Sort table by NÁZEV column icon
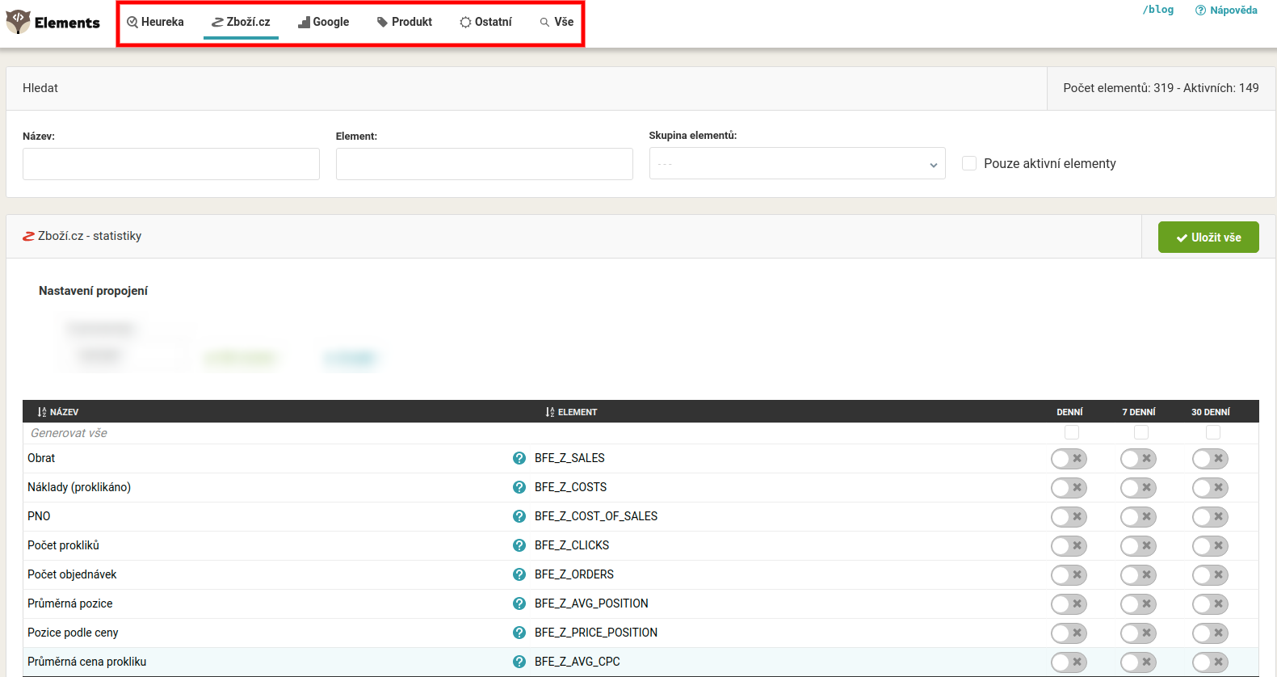 (42, 412)
